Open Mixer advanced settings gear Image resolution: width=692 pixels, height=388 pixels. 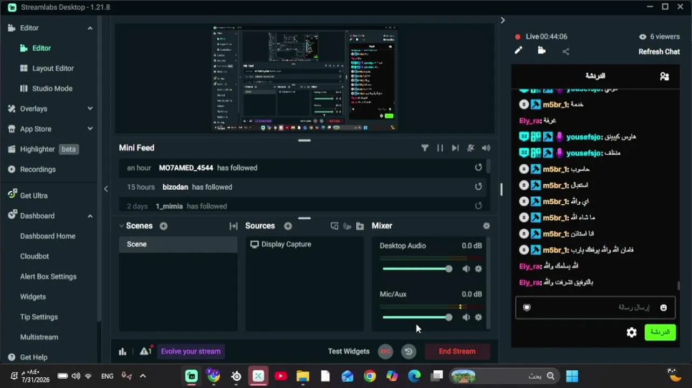point(487,226)
